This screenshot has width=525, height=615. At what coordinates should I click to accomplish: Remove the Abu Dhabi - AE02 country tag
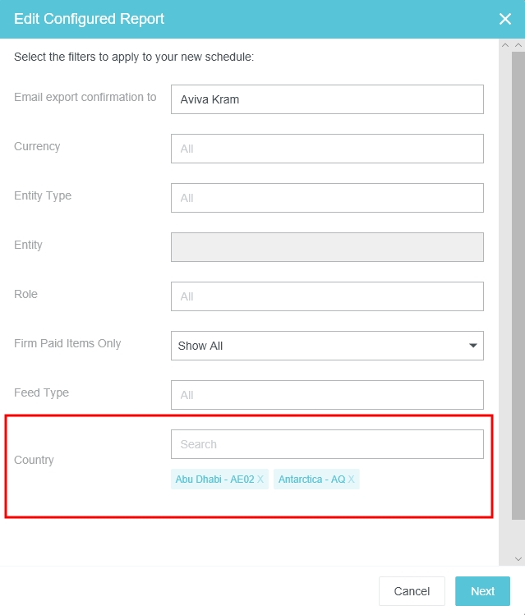coord(260,480)
